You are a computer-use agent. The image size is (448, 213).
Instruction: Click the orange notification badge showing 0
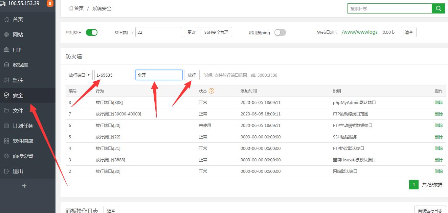coord(50,4)
